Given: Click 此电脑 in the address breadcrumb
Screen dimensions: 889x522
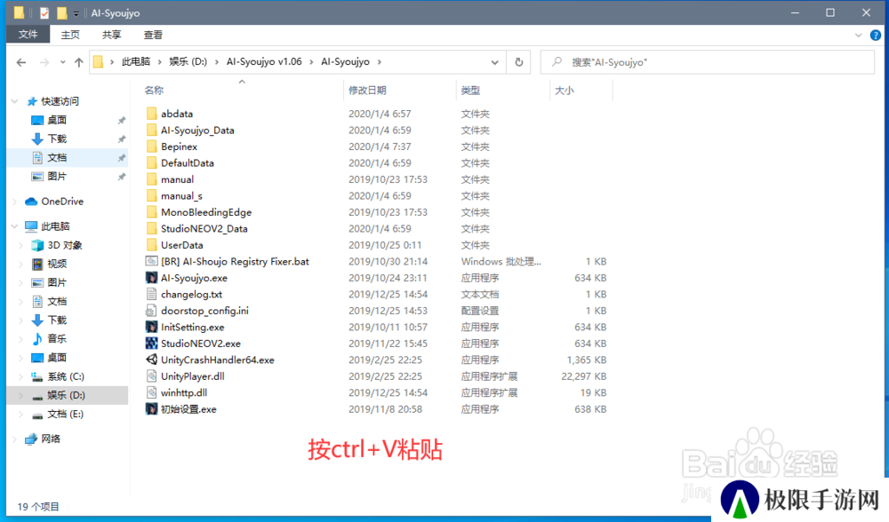Looking at the screenshot, I should [136, 62].
